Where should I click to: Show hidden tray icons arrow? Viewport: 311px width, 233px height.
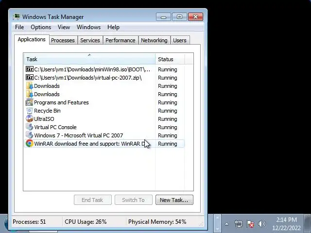click(x=227, y=224)
